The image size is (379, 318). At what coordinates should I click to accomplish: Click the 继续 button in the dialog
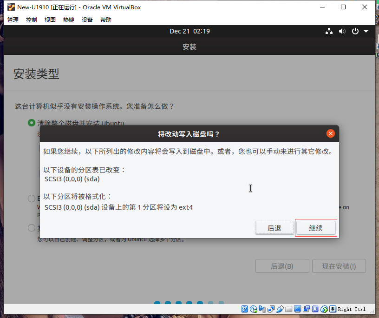316,228
